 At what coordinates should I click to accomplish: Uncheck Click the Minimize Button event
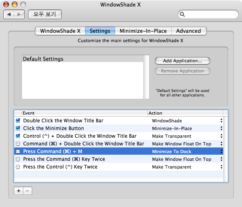(18, 128)
